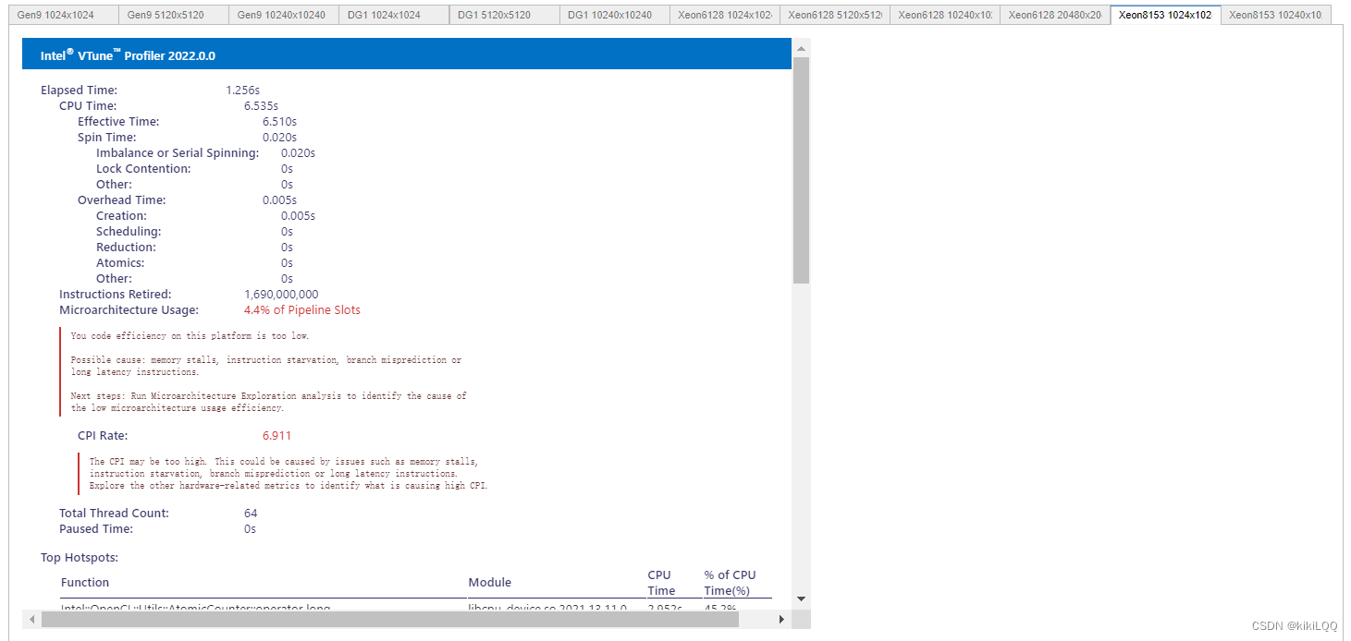Open the Xeon6128 1024x1024 tab
1351x641 pixels.
(x=725, y=15)
